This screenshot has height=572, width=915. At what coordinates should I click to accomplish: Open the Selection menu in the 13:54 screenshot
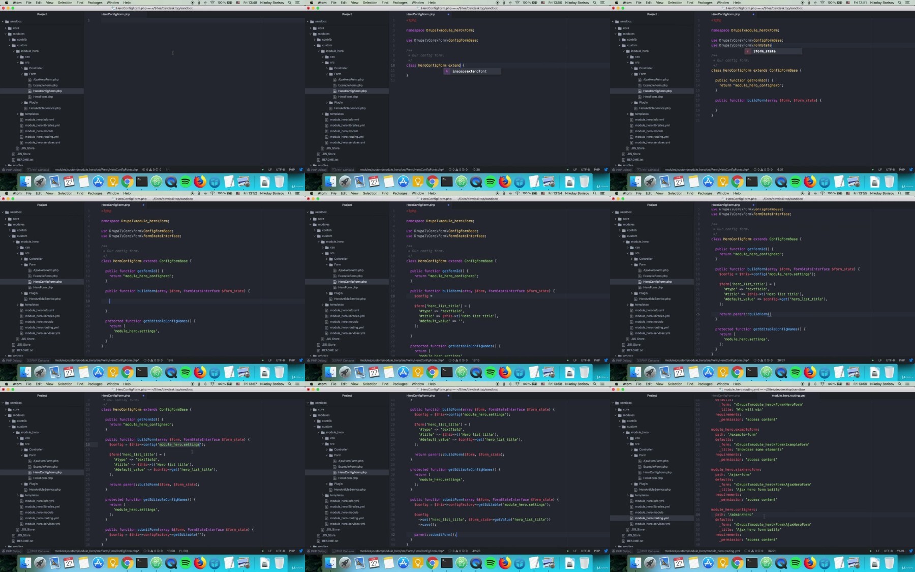tap(370, 193)
